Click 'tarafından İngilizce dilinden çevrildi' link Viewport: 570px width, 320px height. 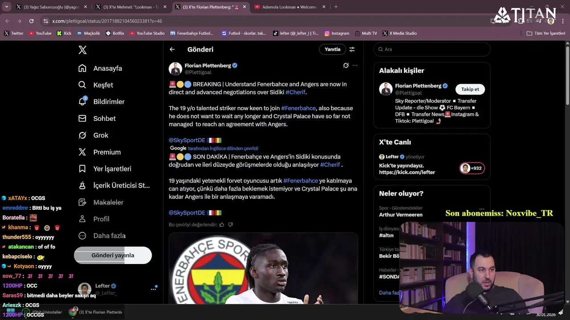(223, 148)
